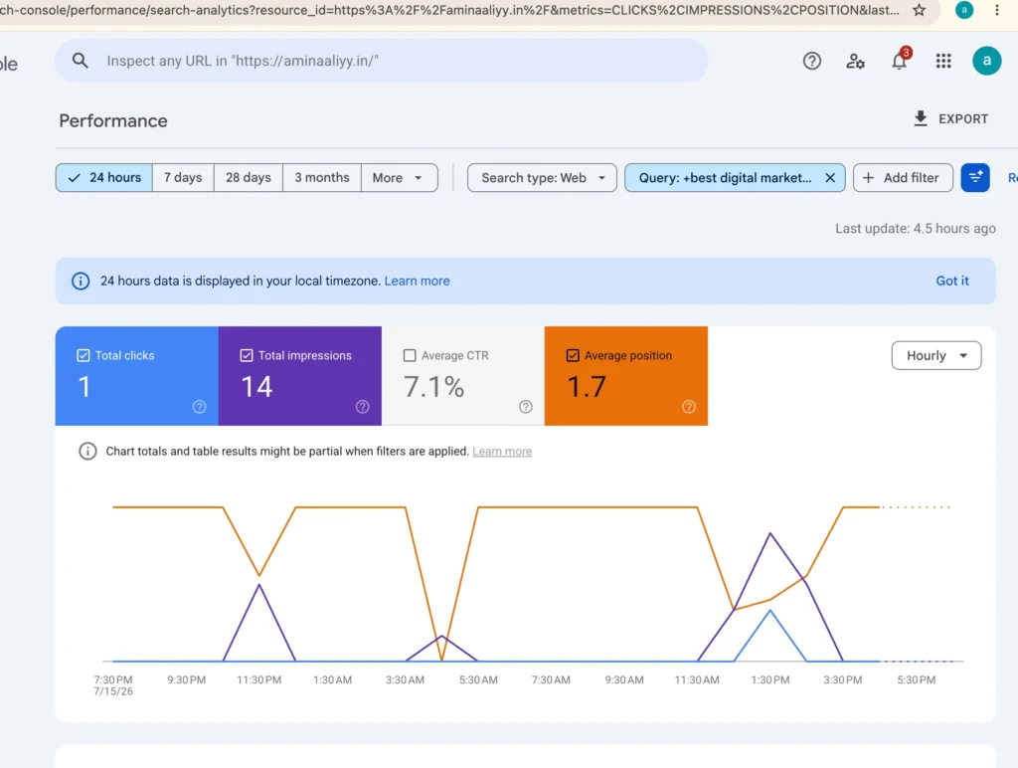This screenshot has width=1018, height=768.
Task: Open the teal account avatar on Search Console page
Action: click(x=986, y=61)
